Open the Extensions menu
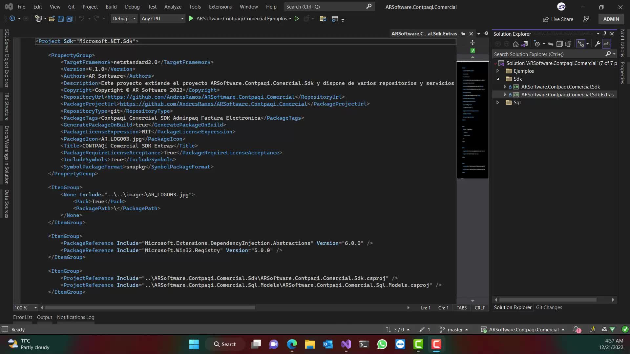 click(220, 7)
